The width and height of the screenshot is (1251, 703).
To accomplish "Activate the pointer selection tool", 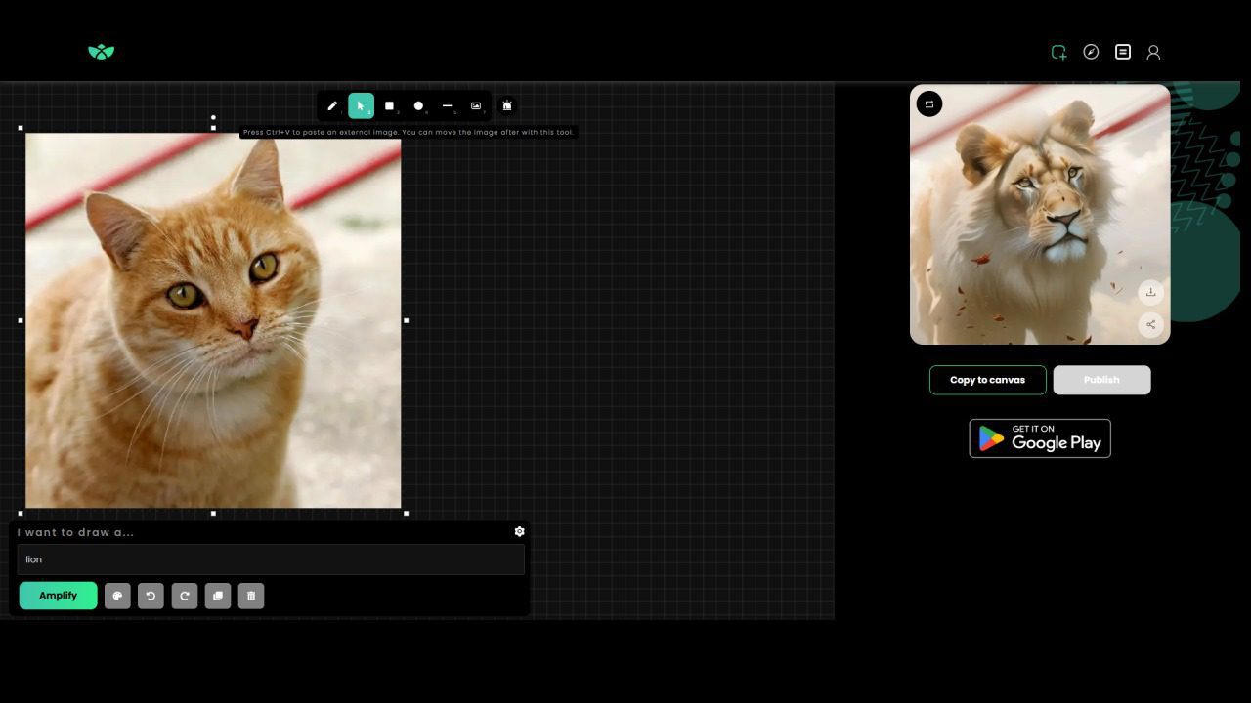I will (361, 105).
